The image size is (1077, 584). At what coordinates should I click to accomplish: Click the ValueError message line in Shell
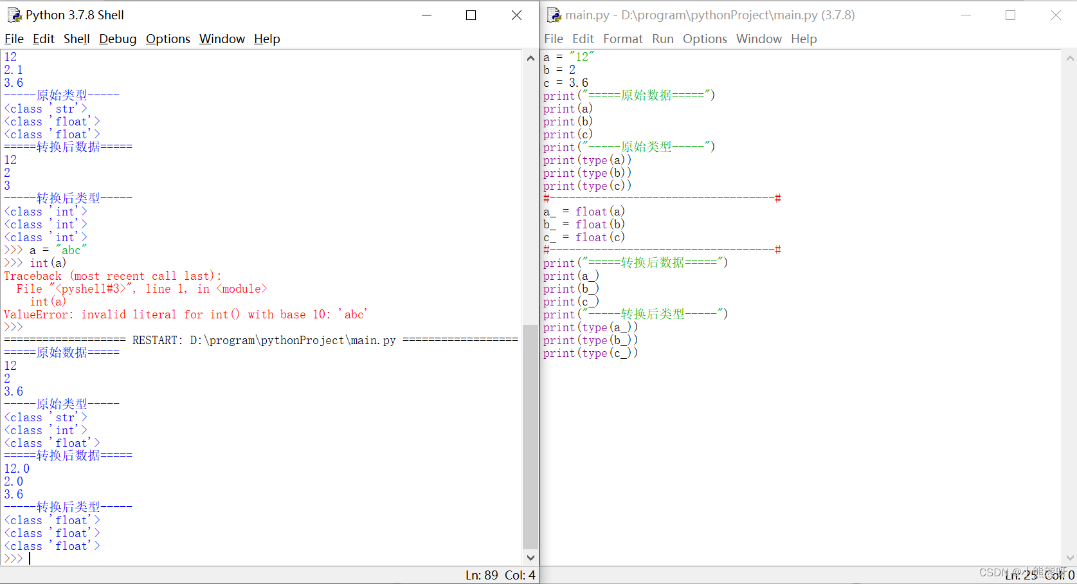pos(186,315)
